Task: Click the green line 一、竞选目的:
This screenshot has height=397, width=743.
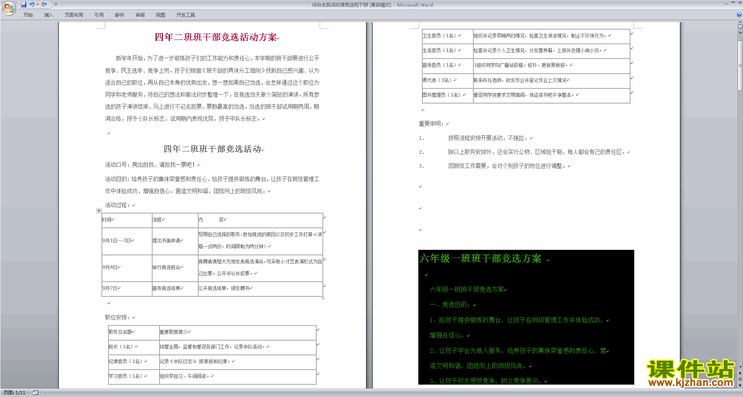Action: [x=450, y=304]
